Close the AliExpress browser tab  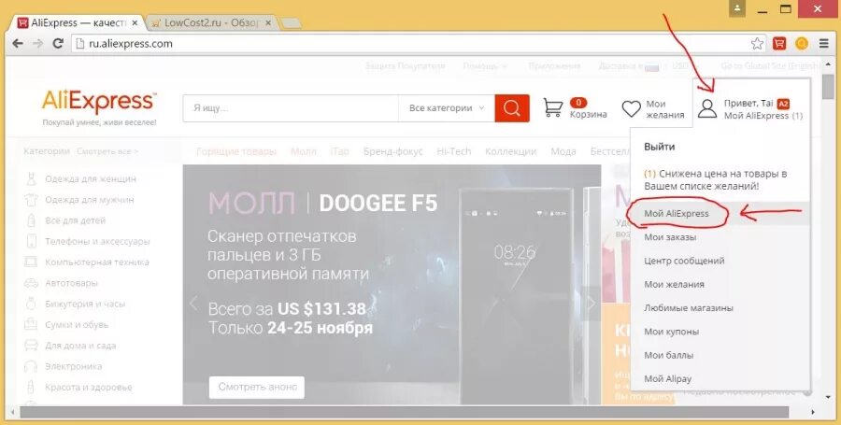pos(135,23)
